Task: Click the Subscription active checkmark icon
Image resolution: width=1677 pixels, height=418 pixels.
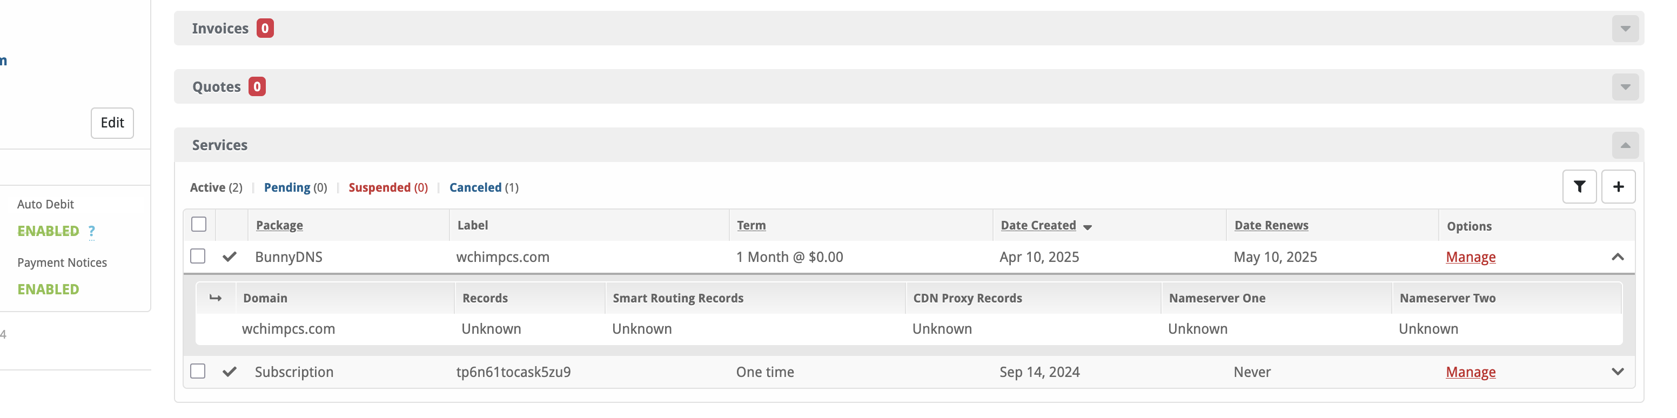Action: [x=229, y=372]
